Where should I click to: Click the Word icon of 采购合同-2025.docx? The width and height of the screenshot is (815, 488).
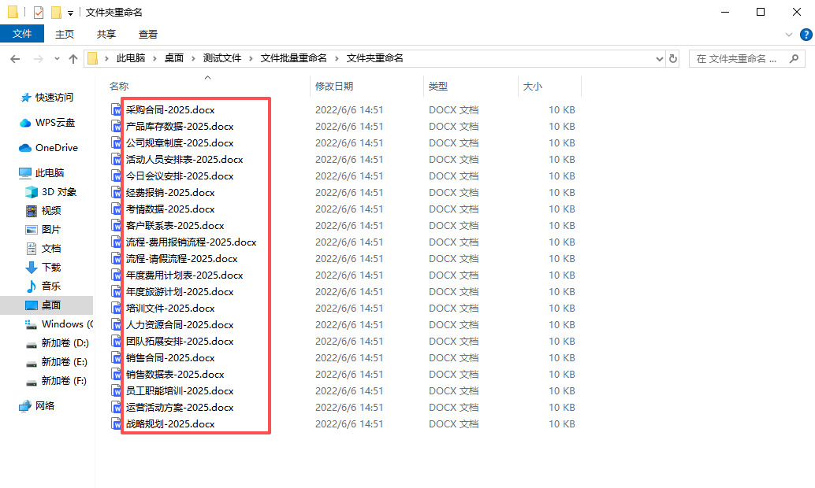tap(116, 109)
